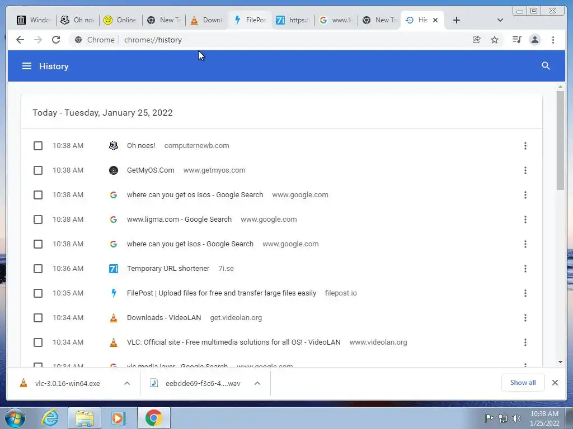Open the Downloads - VideoLAN link

[164, 318]
